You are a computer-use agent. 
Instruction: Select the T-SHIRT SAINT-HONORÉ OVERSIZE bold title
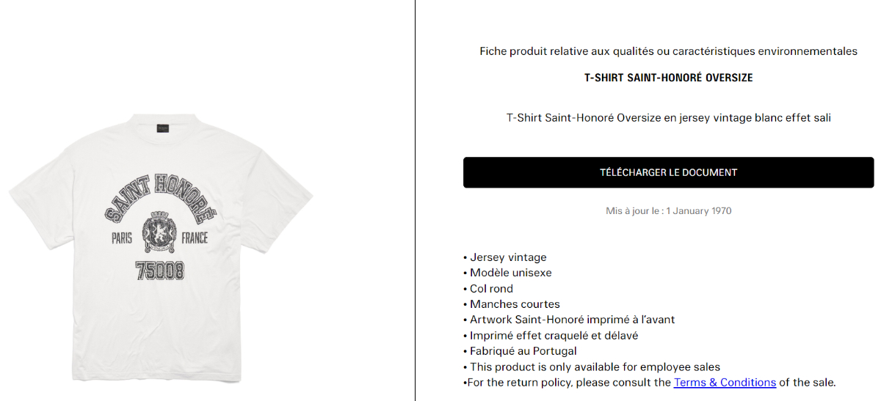click(668, 78)
